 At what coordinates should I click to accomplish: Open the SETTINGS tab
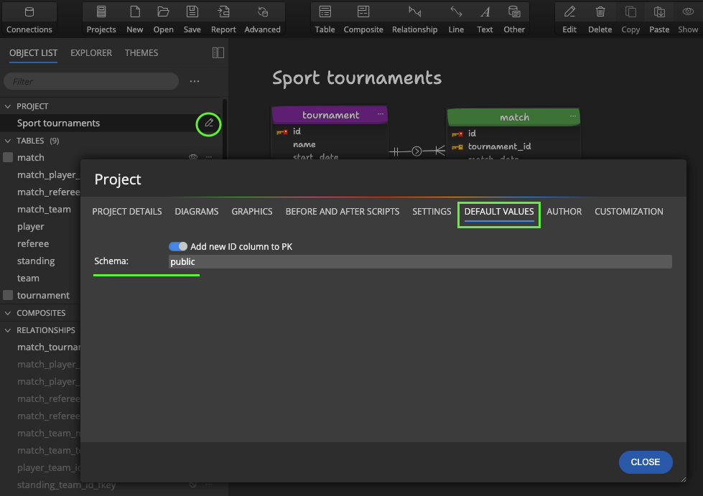432,212
